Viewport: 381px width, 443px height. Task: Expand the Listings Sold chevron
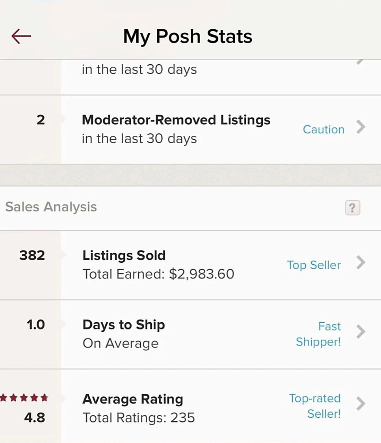361,262
